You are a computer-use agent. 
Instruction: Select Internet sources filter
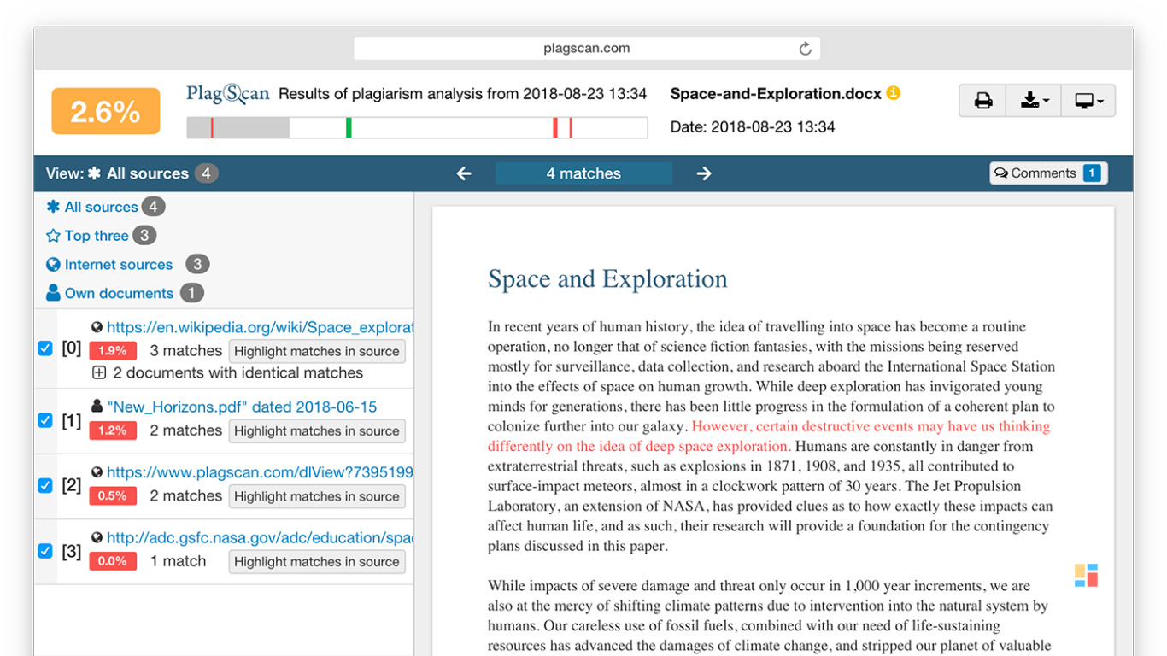[119, 265]
